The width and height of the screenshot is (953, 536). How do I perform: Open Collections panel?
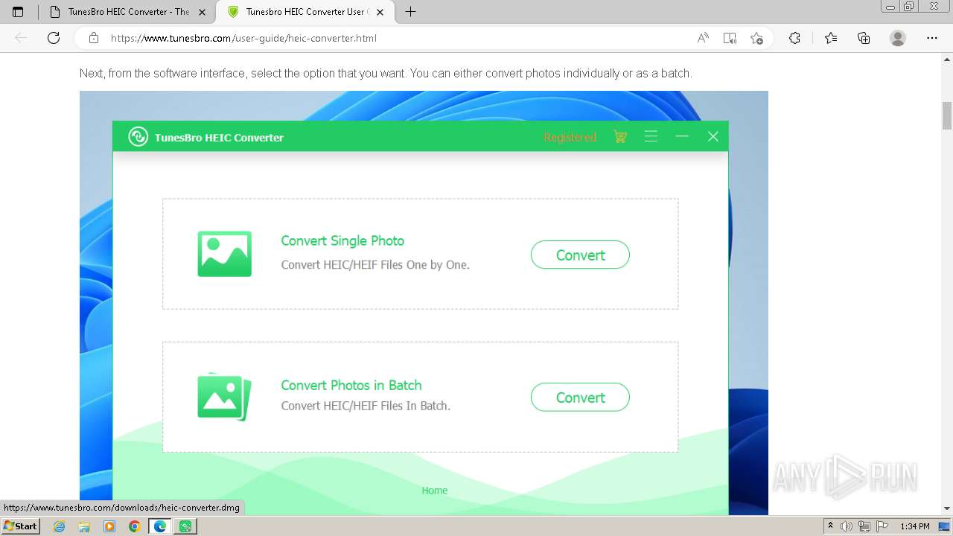click(x=864, y=38)
